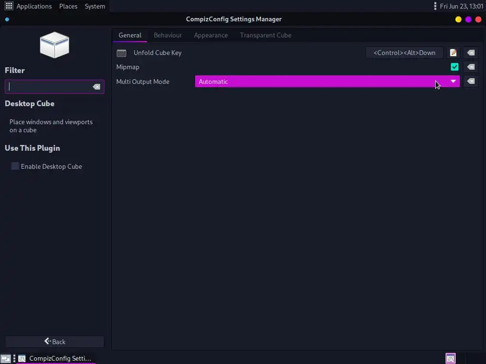Click the Mipmap label

[128, 67]
